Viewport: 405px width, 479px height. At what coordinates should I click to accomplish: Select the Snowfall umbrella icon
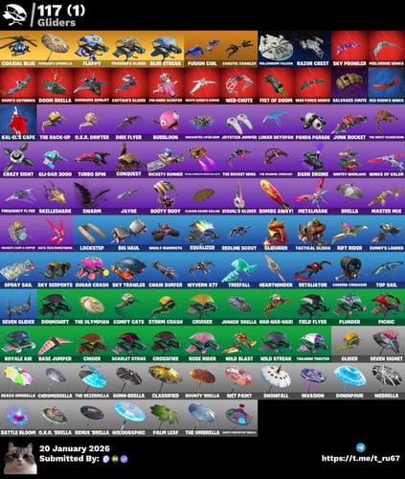click(276, 381)
